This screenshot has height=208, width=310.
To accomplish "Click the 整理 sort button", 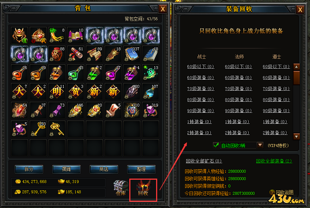I will (141, 169).
